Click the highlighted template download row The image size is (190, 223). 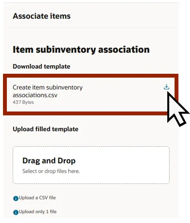pyautogui.click(x=90, y=94)
